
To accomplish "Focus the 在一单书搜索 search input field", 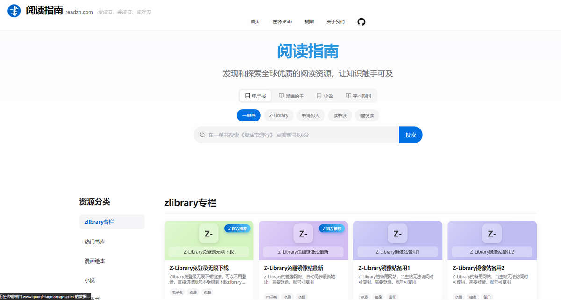I will click(296, 135).
